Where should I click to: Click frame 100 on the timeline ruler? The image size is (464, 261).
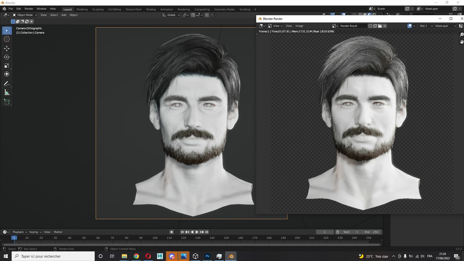click(x=155, y=238)
